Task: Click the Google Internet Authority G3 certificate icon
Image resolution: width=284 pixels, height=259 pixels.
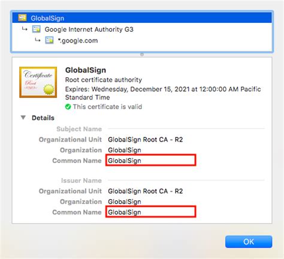Action: click(x=37, y=29)
